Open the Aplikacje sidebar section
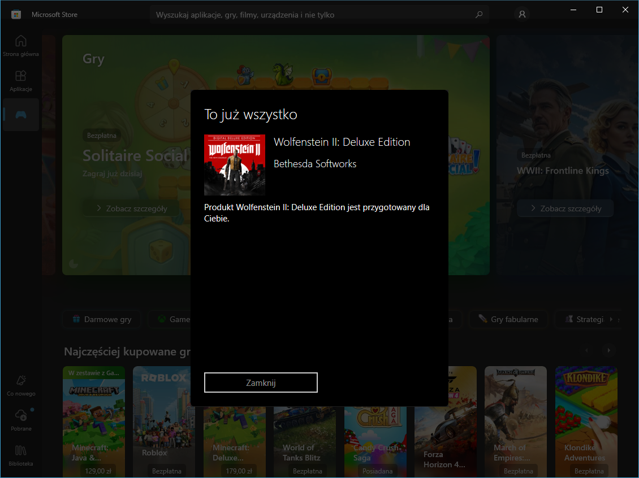The height and width of the screenshot is (478, 639). coord(21,81)
